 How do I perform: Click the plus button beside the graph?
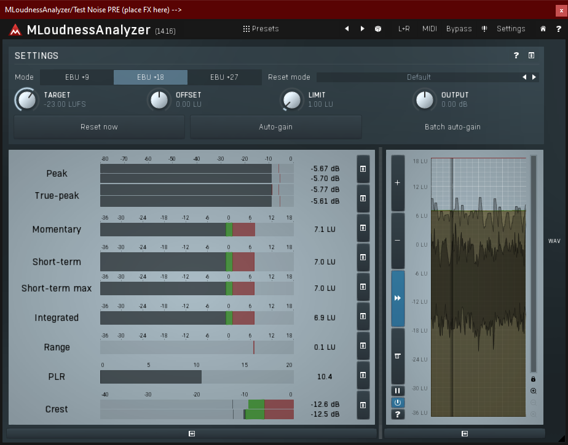[x=398, y=183]
